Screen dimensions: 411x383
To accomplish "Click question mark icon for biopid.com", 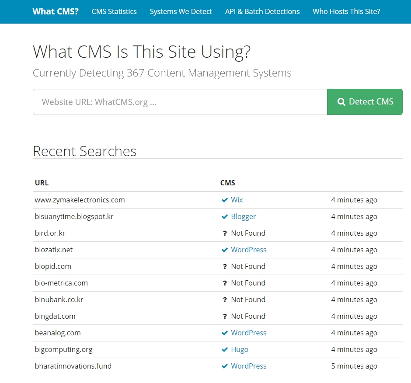I will [x=225, y=267].
